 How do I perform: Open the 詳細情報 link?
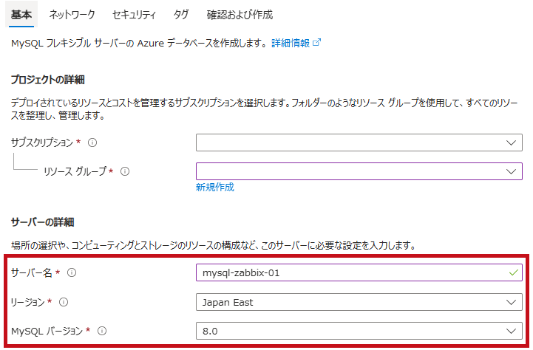[x=291, y=43]
